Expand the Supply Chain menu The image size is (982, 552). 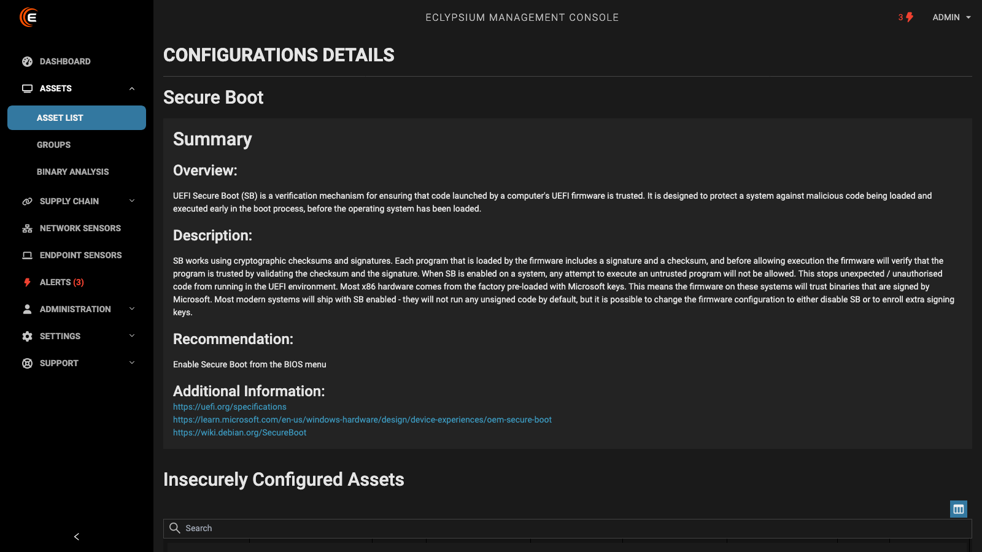(x=132, y=201)
